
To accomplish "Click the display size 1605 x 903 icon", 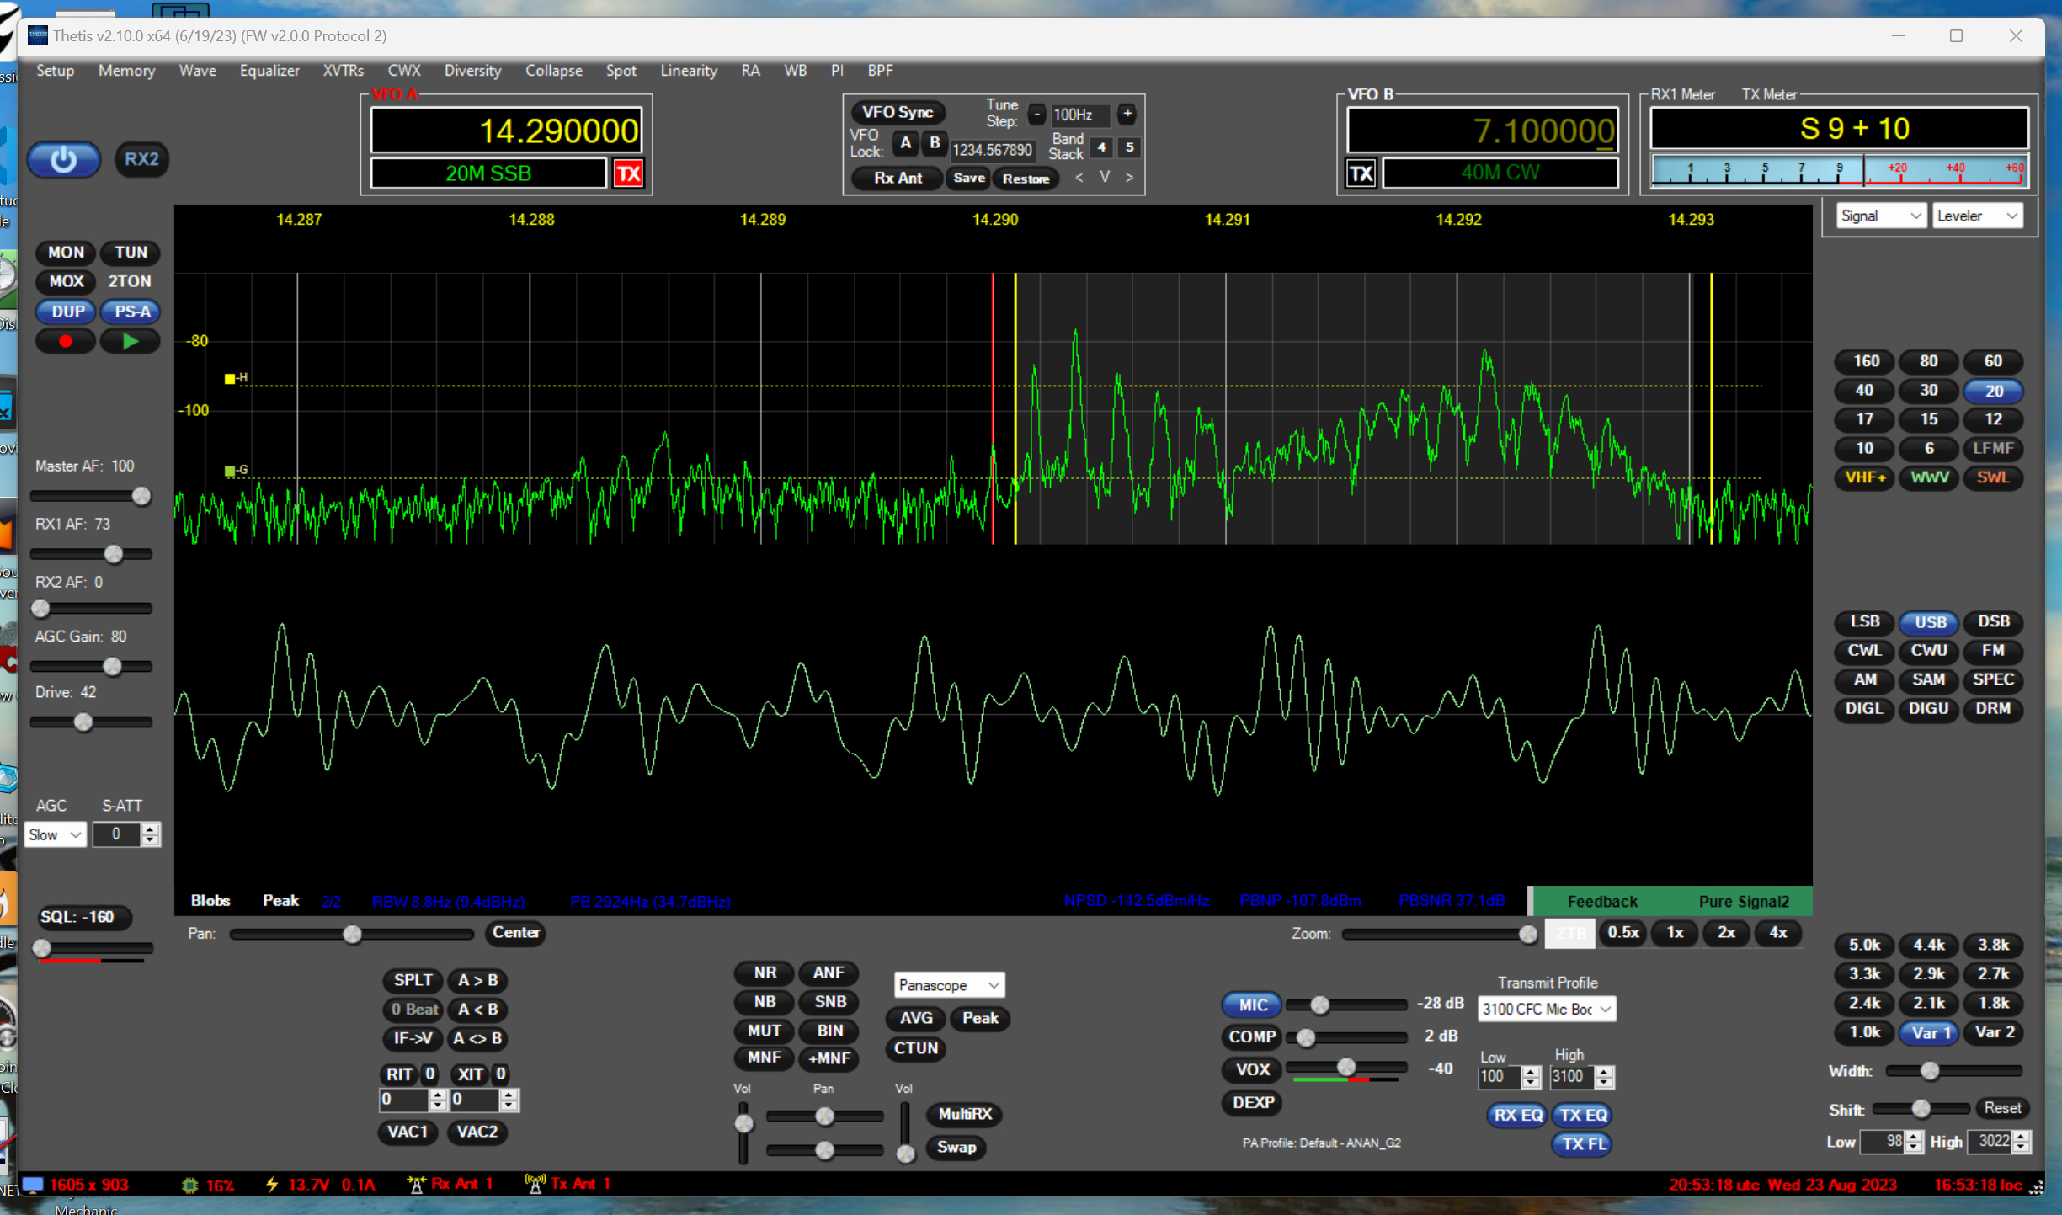I will [33, 1185].
